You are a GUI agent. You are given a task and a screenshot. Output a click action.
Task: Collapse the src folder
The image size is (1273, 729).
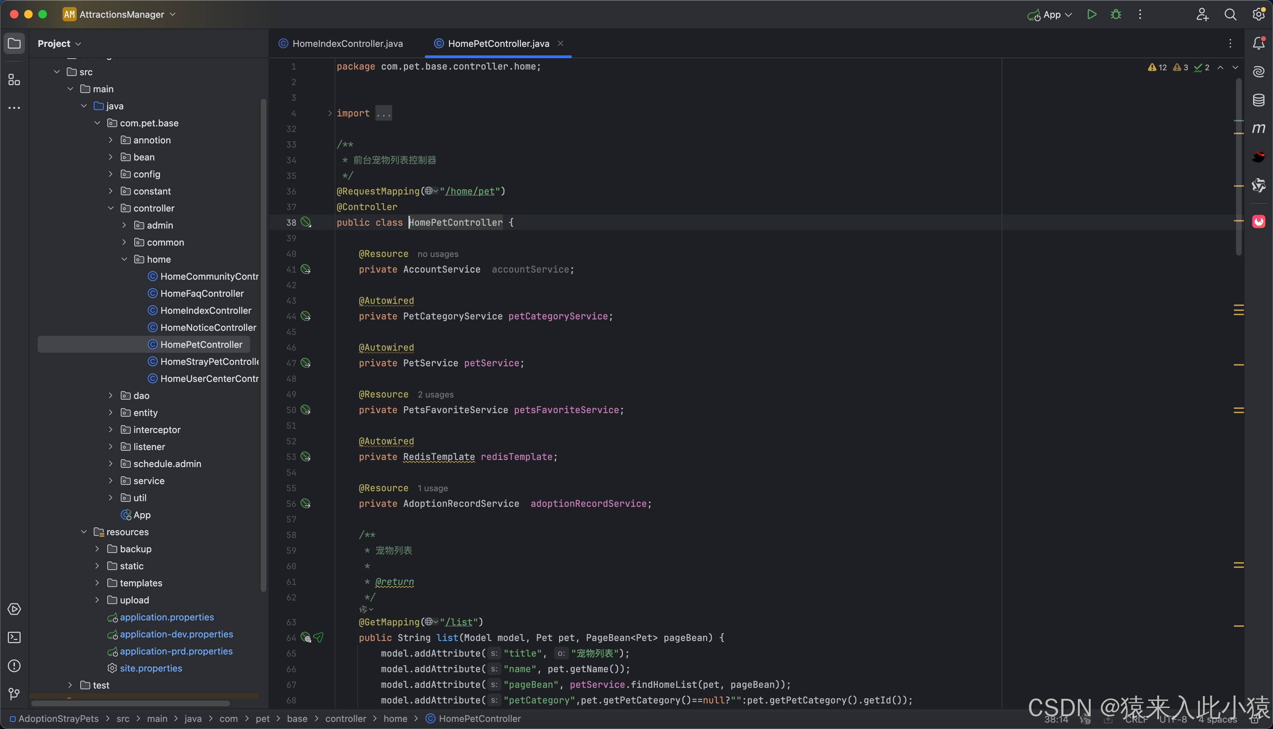56,72
